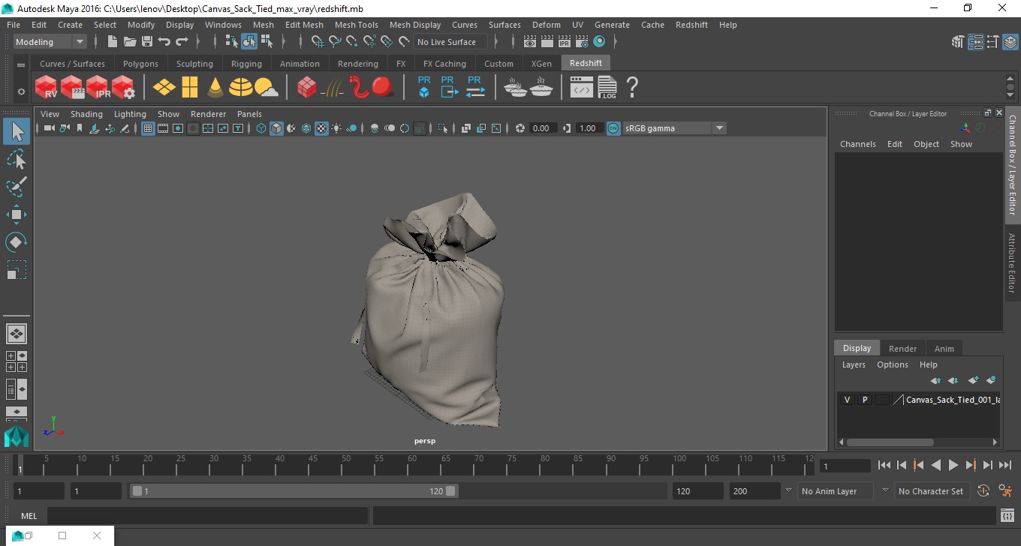Open the viewport Panels menu
Viewport: 1021px width, 546px height.
(249, 114)
